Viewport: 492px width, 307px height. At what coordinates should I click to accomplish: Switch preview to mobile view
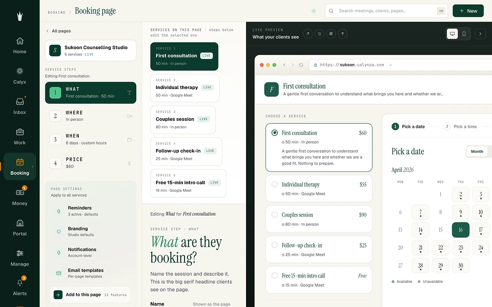pos(464,34)
